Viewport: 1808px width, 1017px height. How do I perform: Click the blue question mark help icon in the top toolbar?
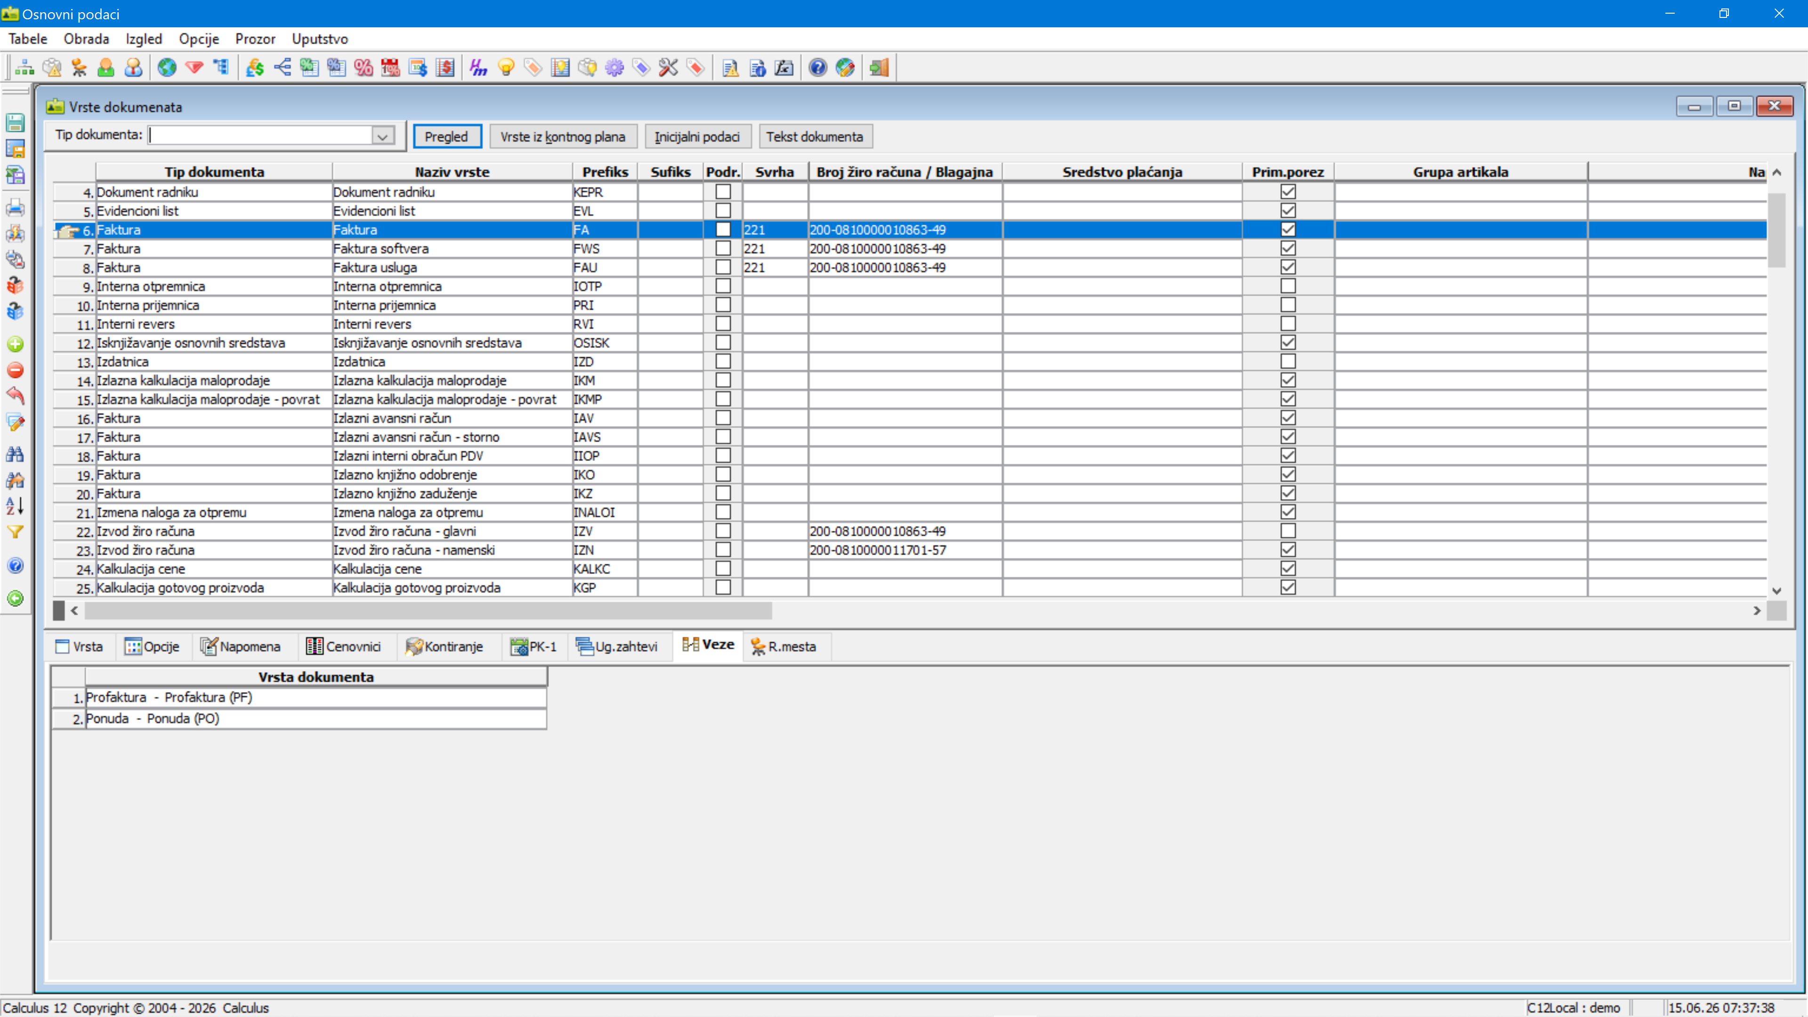pyautogui.click(x=818, y=67)
